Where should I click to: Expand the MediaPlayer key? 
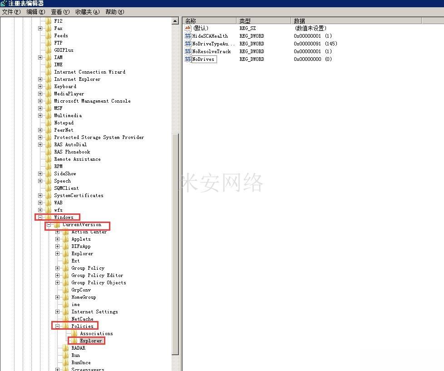pyautogui.click(x=40, y=94)
